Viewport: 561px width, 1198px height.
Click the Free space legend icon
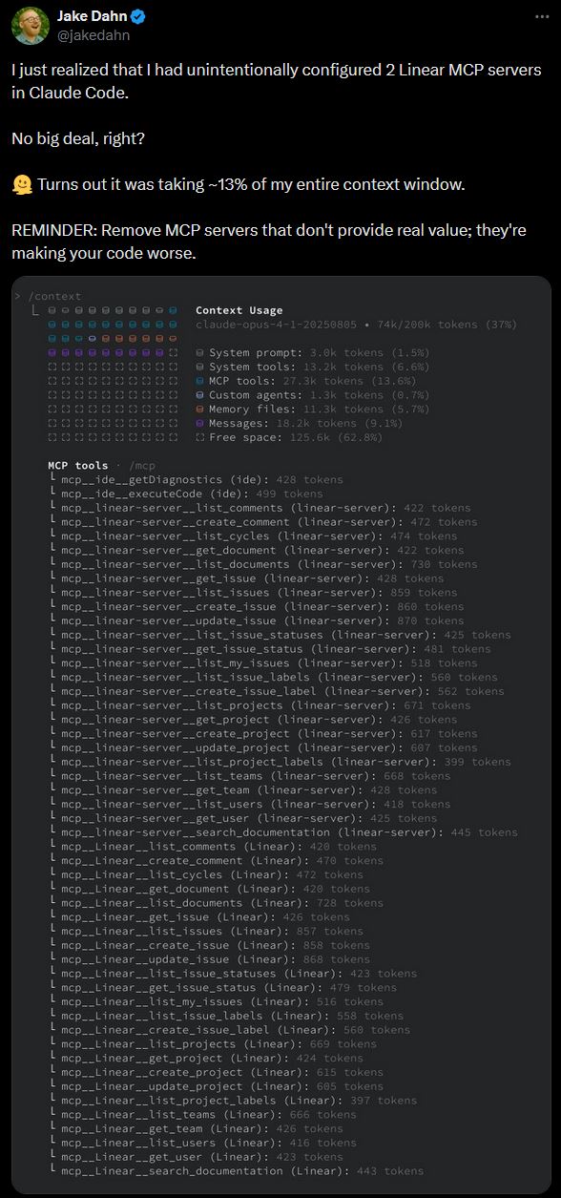199,437
